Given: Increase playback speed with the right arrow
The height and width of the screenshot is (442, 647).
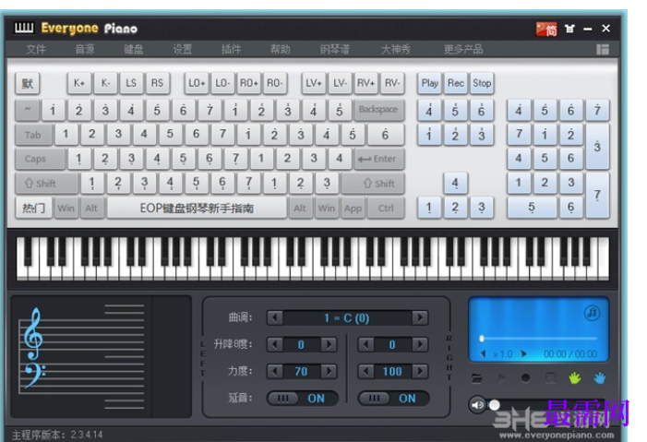Looking at the screenshot, I should [523, 353].
